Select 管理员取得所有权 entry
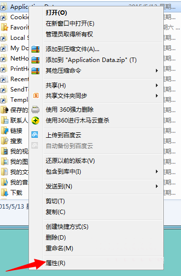The height and width of the screenshot is (276, 181). click(x=69, y=34)
